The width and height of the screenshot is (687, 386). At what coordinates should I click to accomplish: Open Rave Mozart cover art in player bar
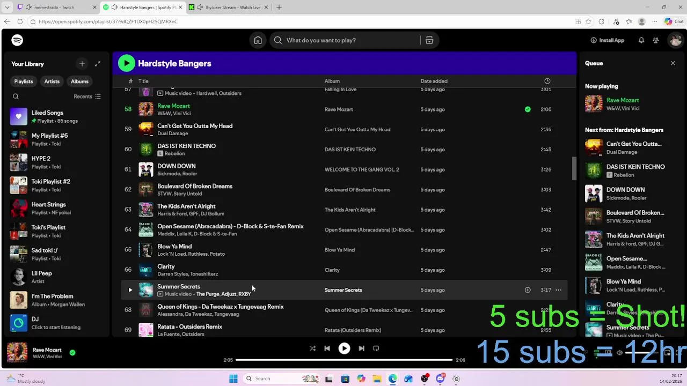(17, 353)
